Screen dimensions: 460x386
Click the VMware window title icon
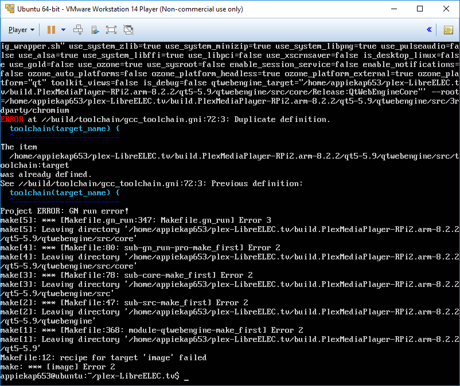[10, 9]
